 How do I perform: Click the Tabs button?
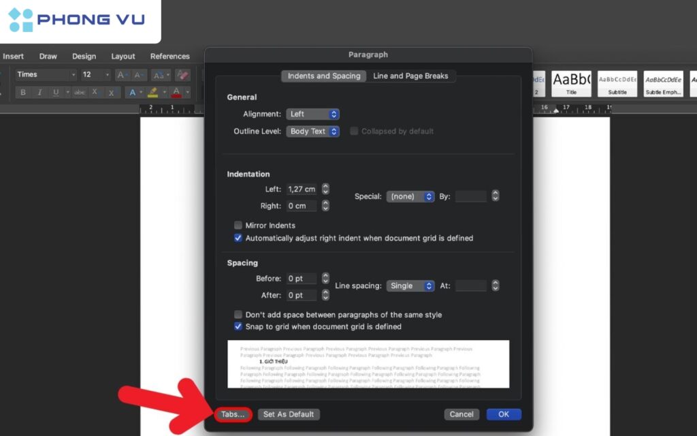(x=233, y=414)
